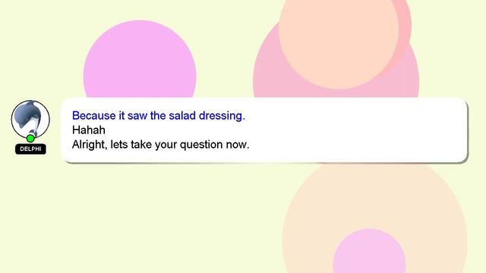This screenshot has width=486, height=273.
Task: Click the "Hahah" message line
Action: [x=88, y=130]
